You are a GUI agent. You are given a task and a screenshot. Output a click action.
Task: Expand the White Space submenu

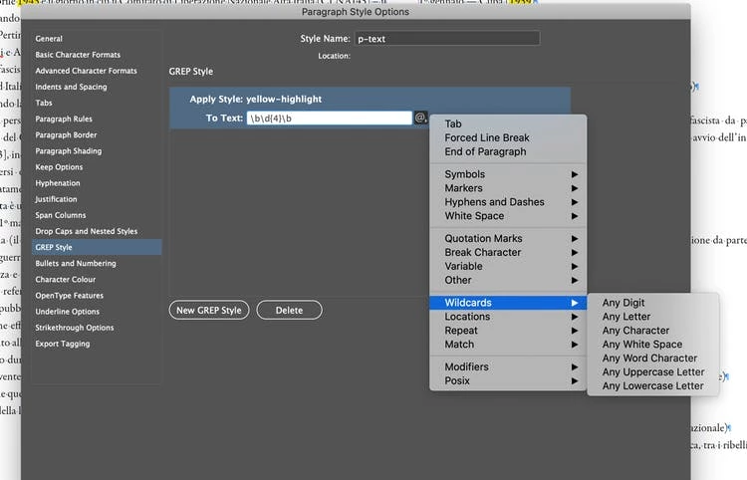(508, 216)
